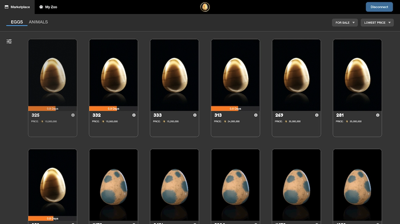Show info for egg 269
Image resolution: width=400 pixels, height=224 pixels.
point(317,115)
